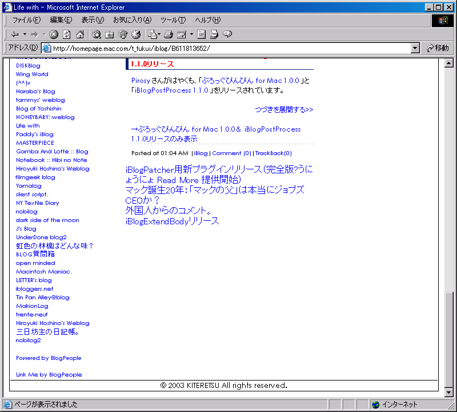Screen dimensions: 457x412
Task: Open the iBlogPostProcess 1.1.0 link
Action: coord(171,90)
